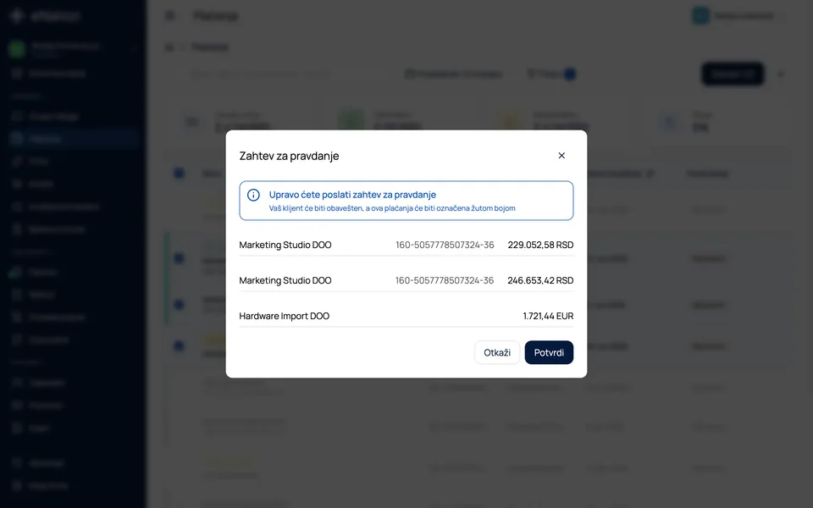This screenshot has height=508, width=813.
Task: Open the date period selector beside Filter
Action: [453, 75]
